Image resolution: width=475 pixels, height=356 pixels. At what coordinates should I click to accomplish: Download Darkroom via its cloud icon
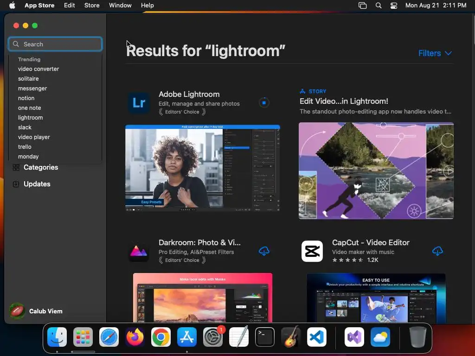click(264, 251)
